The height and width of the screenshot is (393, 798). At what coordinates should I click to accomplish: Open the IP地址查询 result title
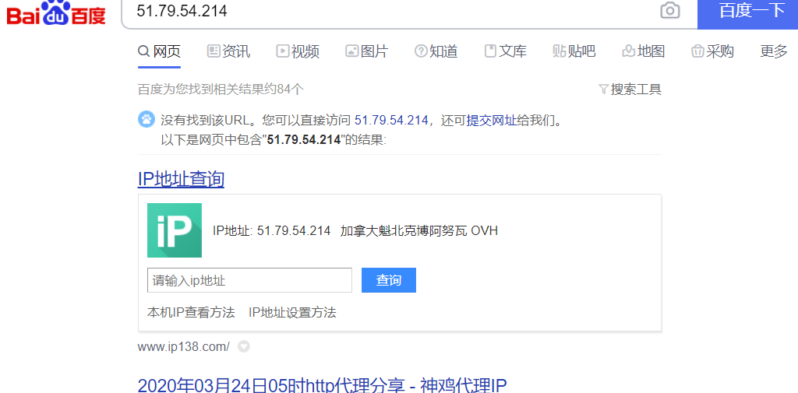point(181,179)
